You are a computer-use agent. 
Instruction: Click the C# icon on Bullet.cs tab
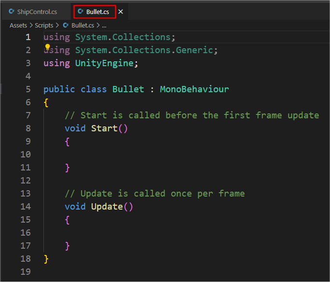[81, 12]
